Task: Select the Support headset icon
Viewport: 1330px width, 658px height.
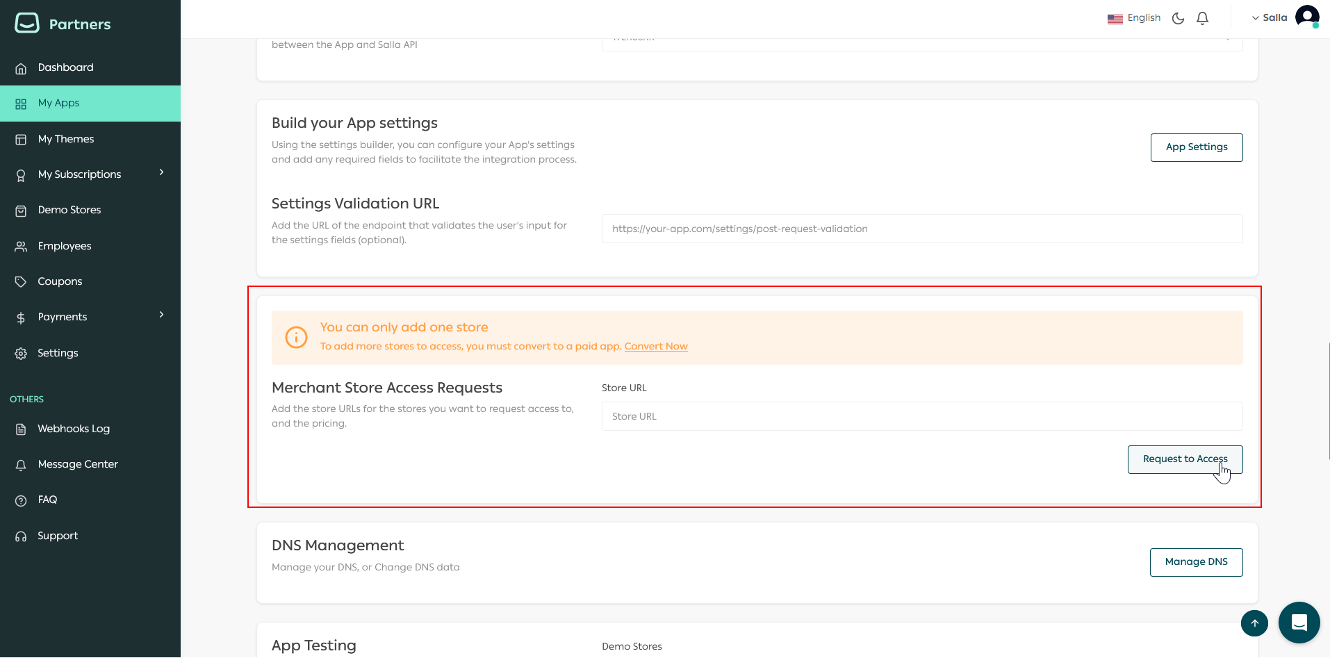Action: pyautogui.click(x=22, y=535)
